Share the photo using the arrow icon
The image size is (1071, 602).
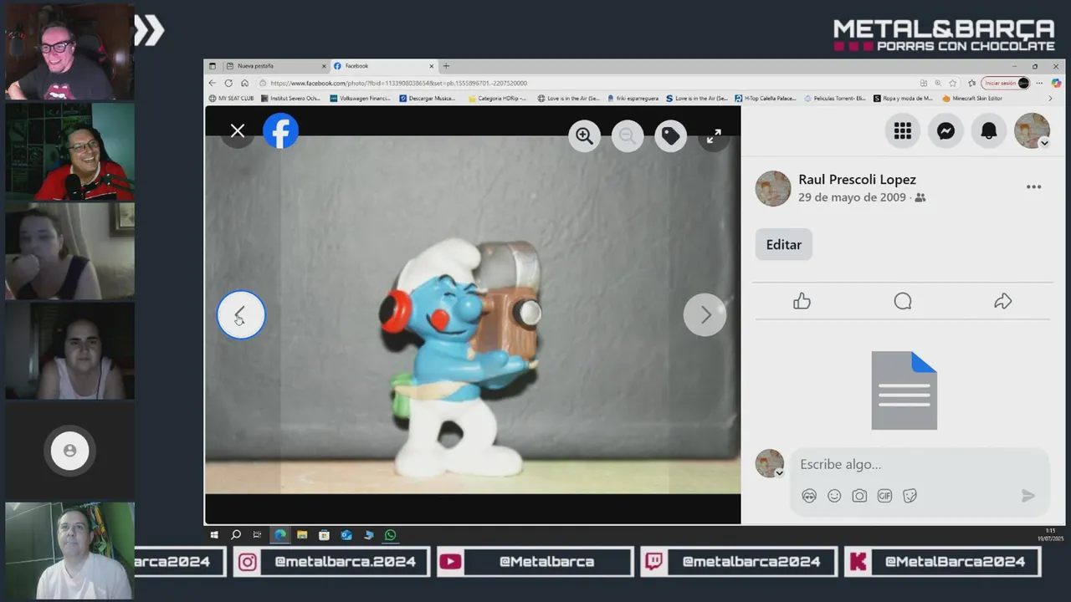pyautogui.click(x=1002, y=301)
